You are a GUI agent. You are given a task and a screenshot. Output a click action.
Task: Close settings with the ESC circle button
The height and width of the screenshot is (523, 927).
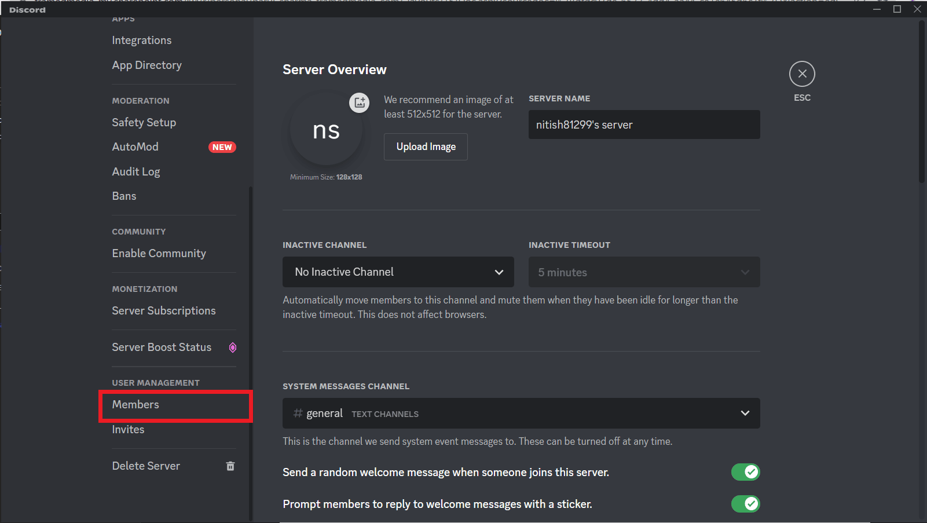802,74
